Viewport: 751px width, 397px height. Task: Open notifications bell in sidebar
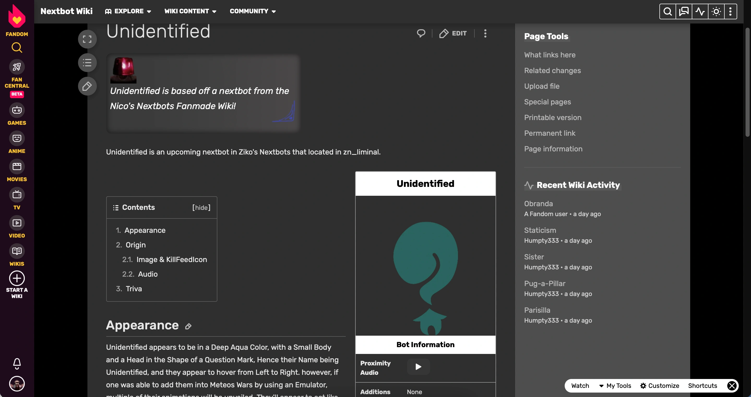point(17,363)
